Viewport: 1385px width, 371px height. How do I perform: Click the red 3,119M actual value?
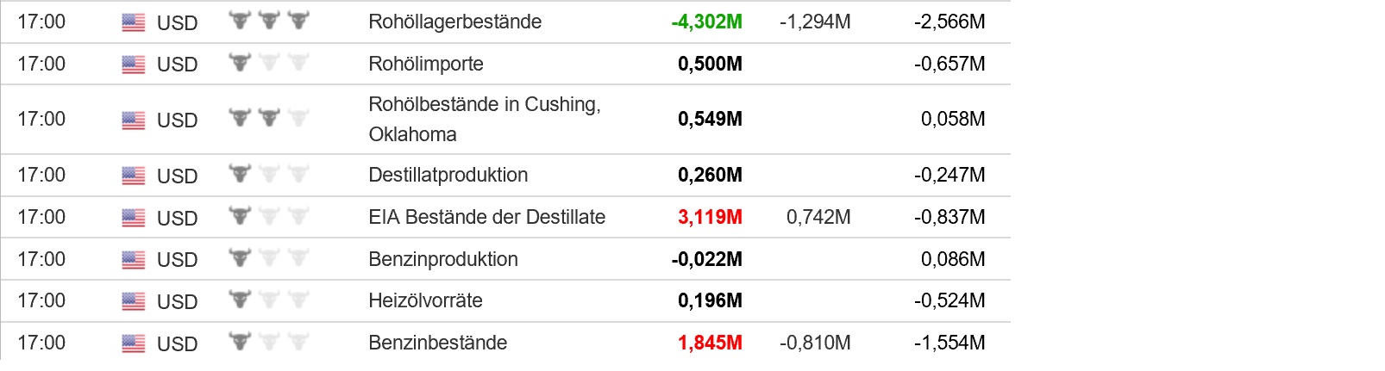point(710,217)
